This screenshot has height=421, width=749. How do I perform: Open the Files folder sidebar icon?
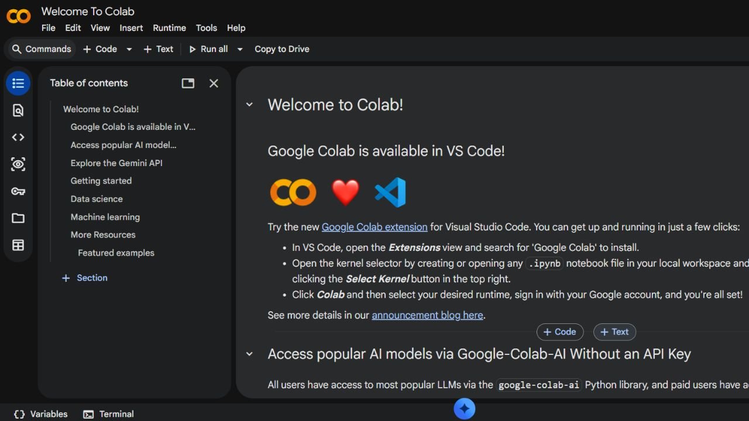pyautogui.click(x=18, y=218)
